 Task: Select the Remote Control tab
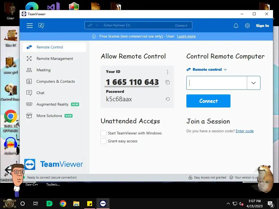(x=54, y=47)
